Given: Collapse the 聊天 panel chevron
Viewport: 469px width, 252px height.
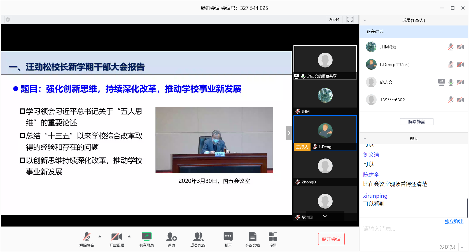Looking at the screenshot, I should tap(365, 138).
